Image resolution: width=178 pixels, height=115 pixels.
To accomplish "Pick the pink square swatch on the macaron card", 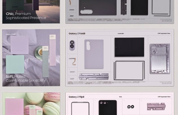I will (14, 107).
